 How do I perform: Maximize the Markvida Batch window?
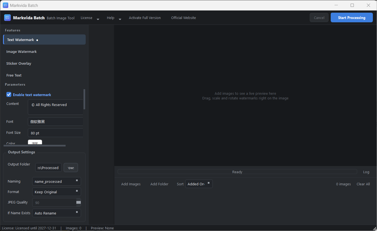coord(352,5)
